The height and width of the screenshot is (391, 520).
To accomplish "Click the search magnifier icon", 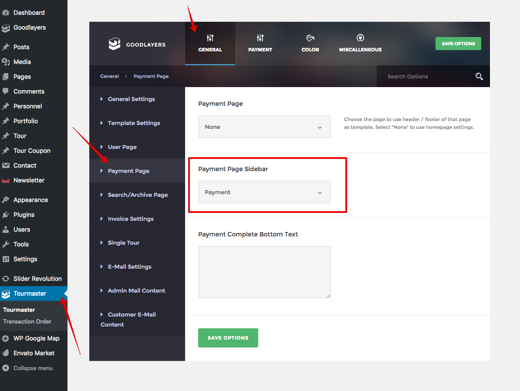I will (x=479, y=77).
